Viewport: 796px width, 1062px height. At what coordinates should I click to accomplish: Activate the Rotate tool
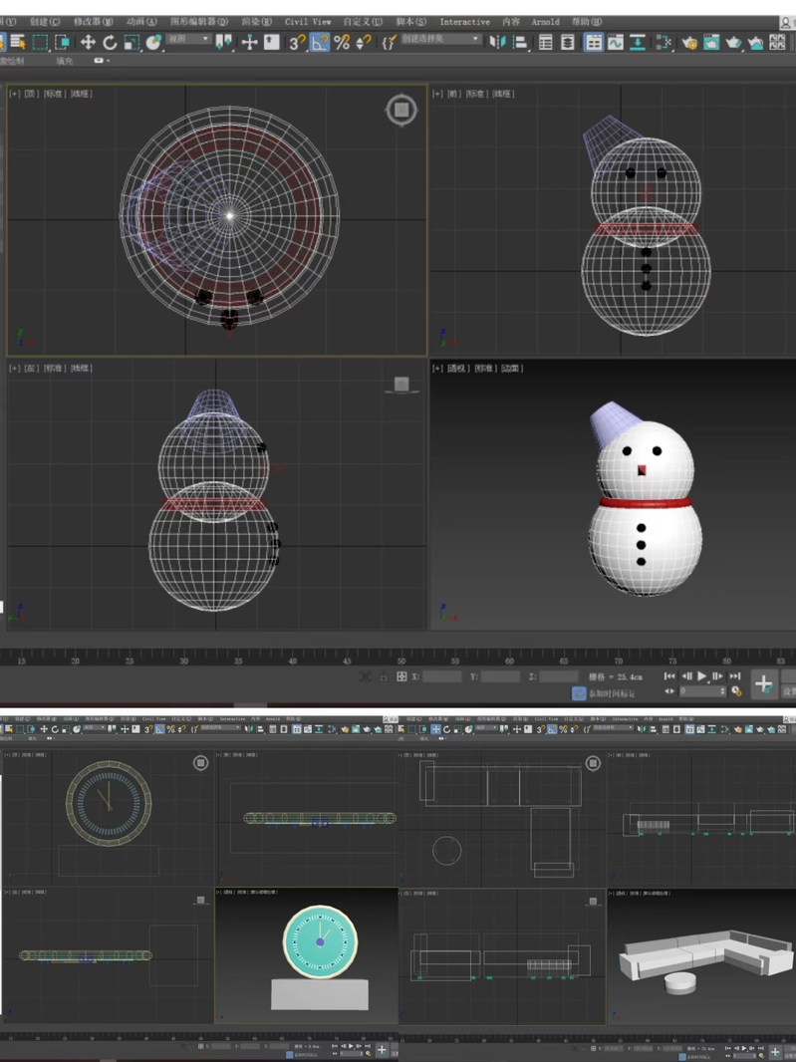pos(110,42)
